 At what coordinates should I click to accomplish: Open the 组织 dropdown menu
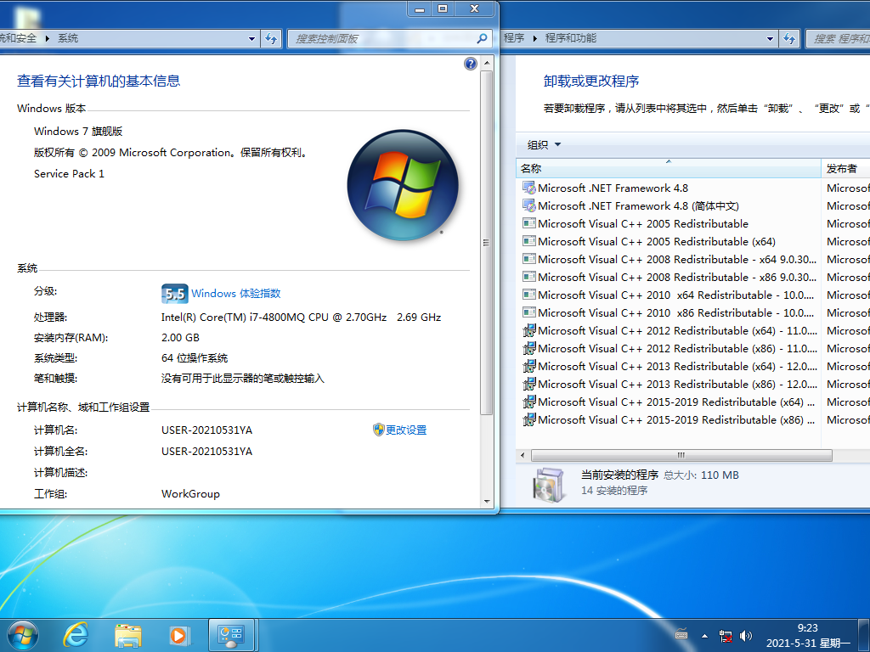pos(544,144)
